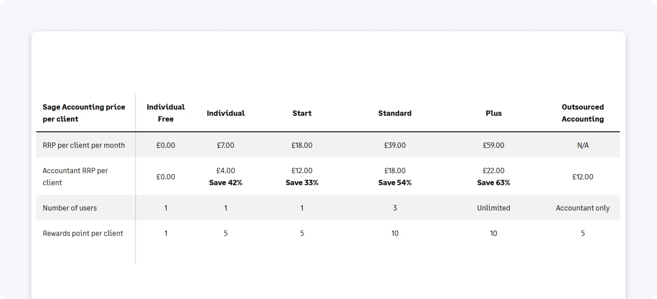Viewport: 657px width, 299px height.
Task: Select rewards point 1 for Individual Free
Action: pyautogui.click(x=166, y=233)
